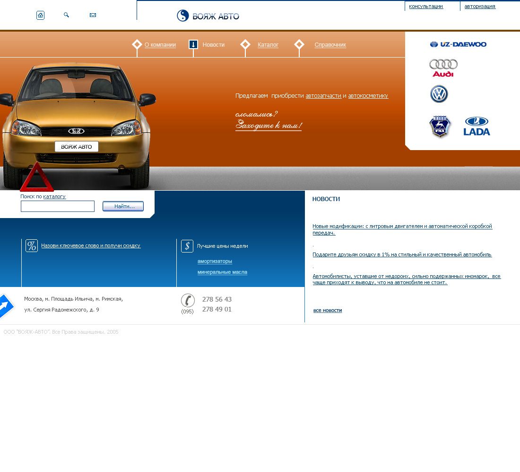This screenshot has width=520, height=472.
Task: Open амортизаторы link
Action: point(215,261)
